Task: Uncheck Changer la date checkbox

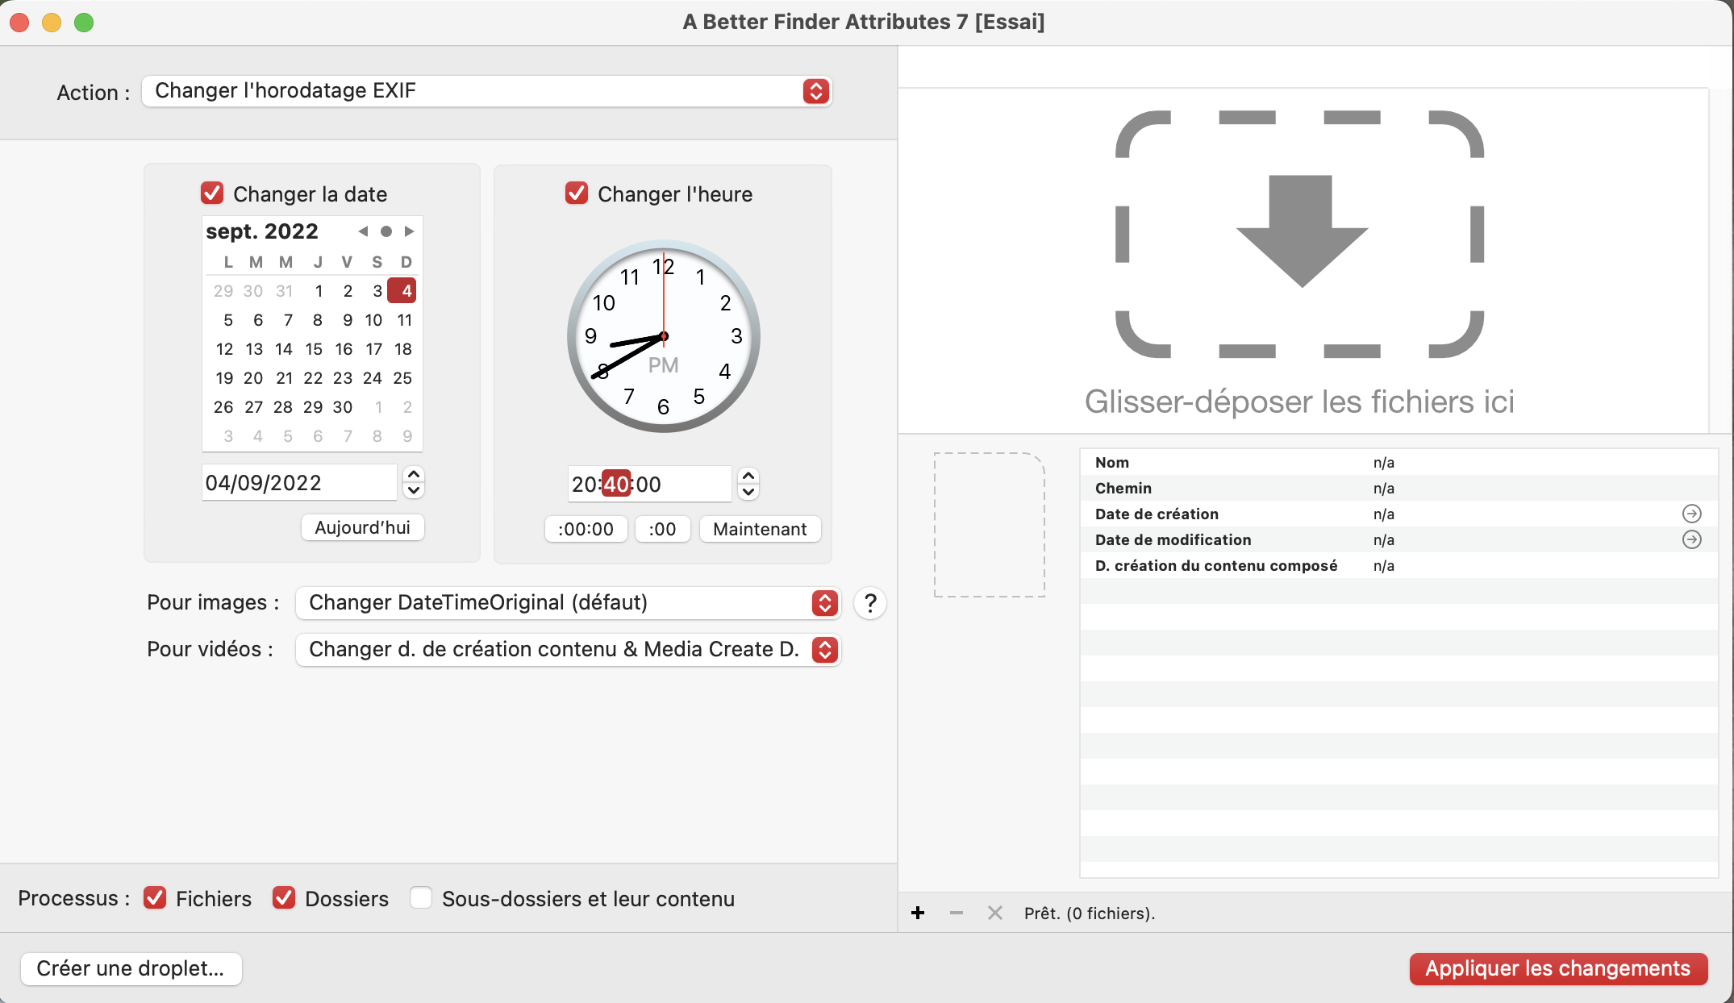Action: tap(212, 194)
